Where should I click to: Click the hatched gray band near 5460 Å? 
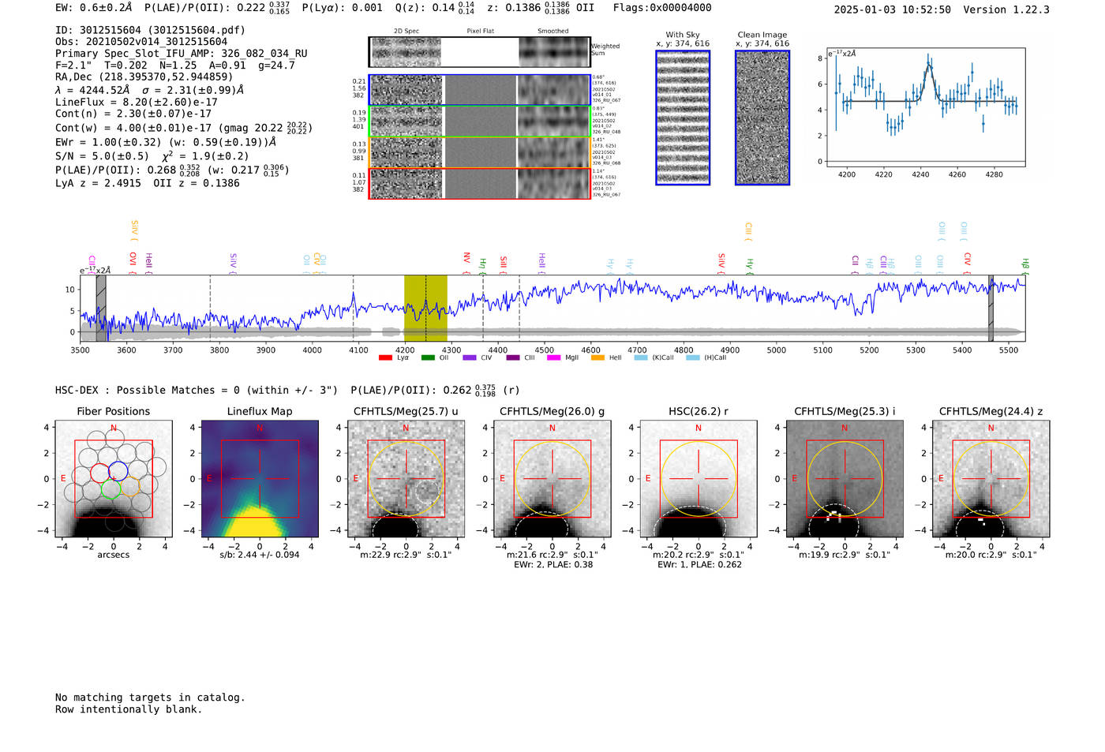pos(991,308)
